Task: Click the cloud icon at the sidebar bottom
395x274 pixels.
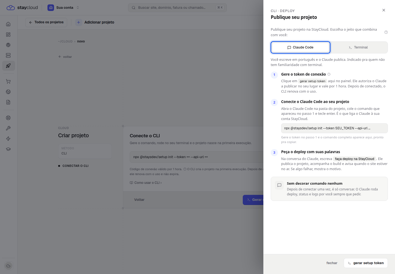Action: coord(9,266)
